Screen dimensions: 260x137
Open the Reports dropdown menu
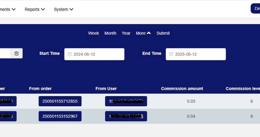(35, 9)
